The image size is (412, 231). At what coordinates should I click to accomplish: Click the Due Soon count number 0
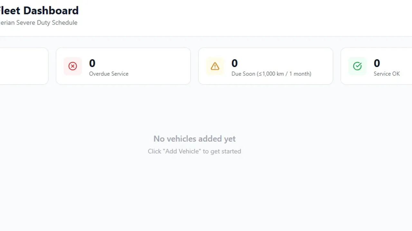pos(234,63)
